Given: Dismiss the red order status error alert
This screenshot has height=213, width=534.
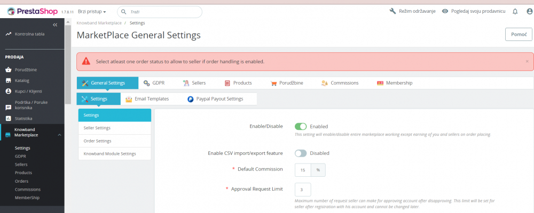Looking at the screenshot, I should pos(527,61).
